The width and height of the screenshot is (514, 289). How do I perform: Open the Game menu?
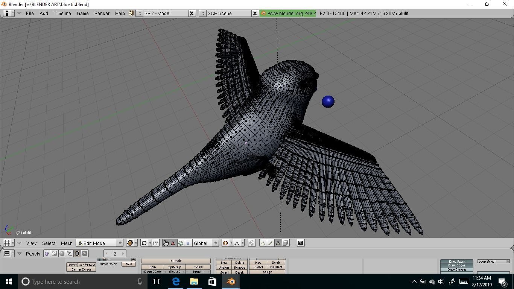pos(82,13)
